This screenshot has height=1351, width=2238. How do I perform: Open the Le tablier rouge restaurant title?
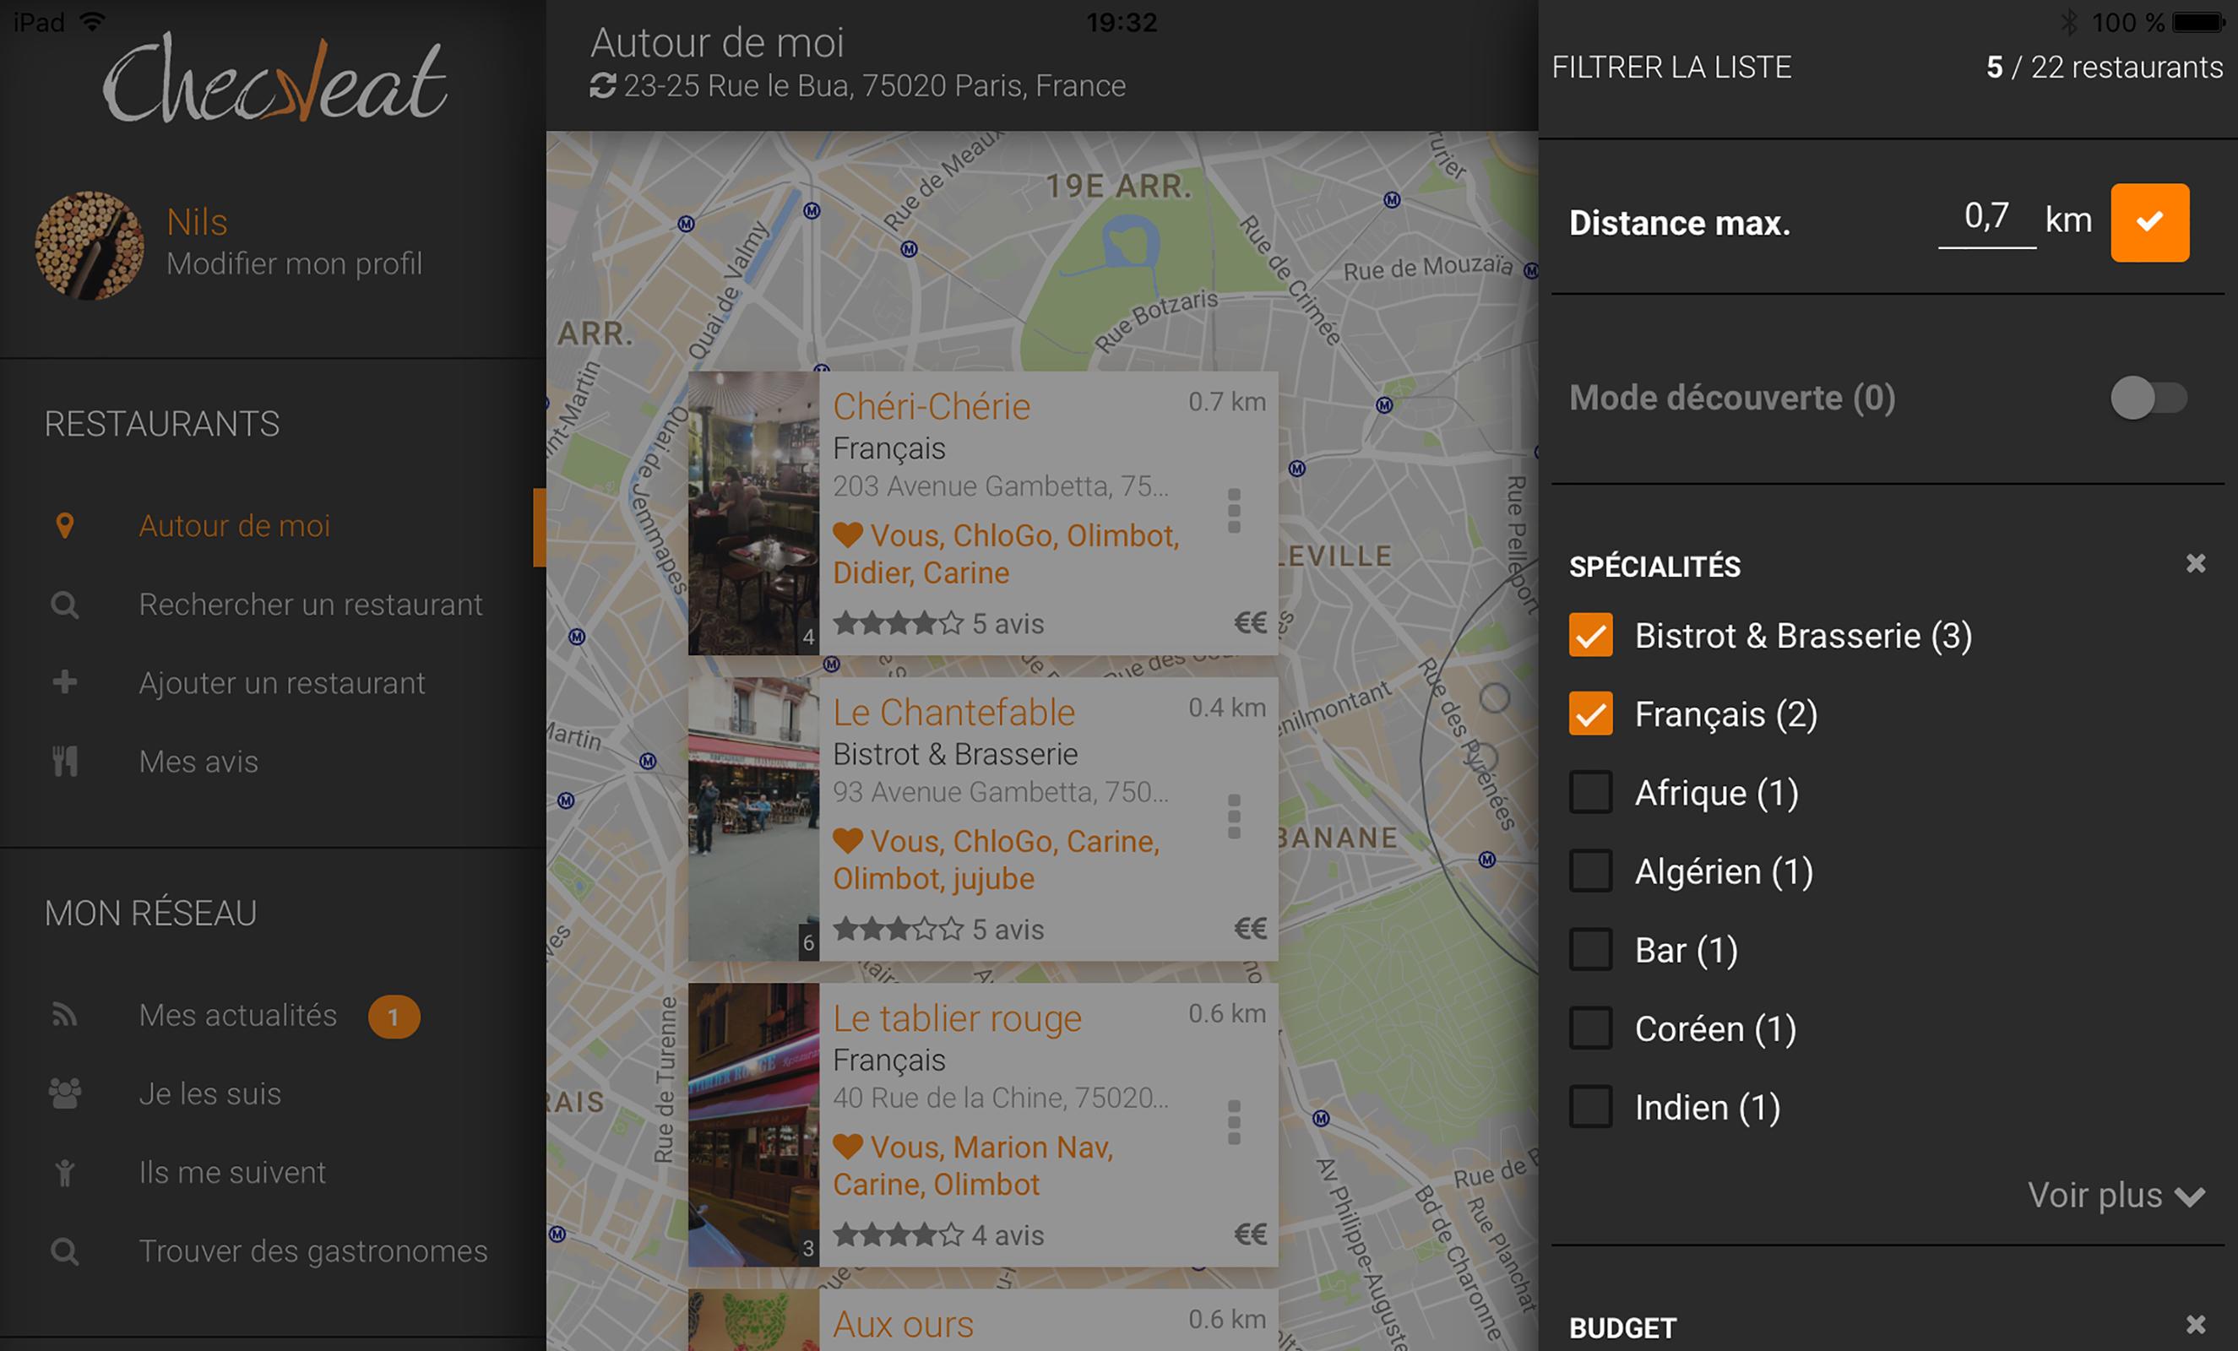[958, 1018]
